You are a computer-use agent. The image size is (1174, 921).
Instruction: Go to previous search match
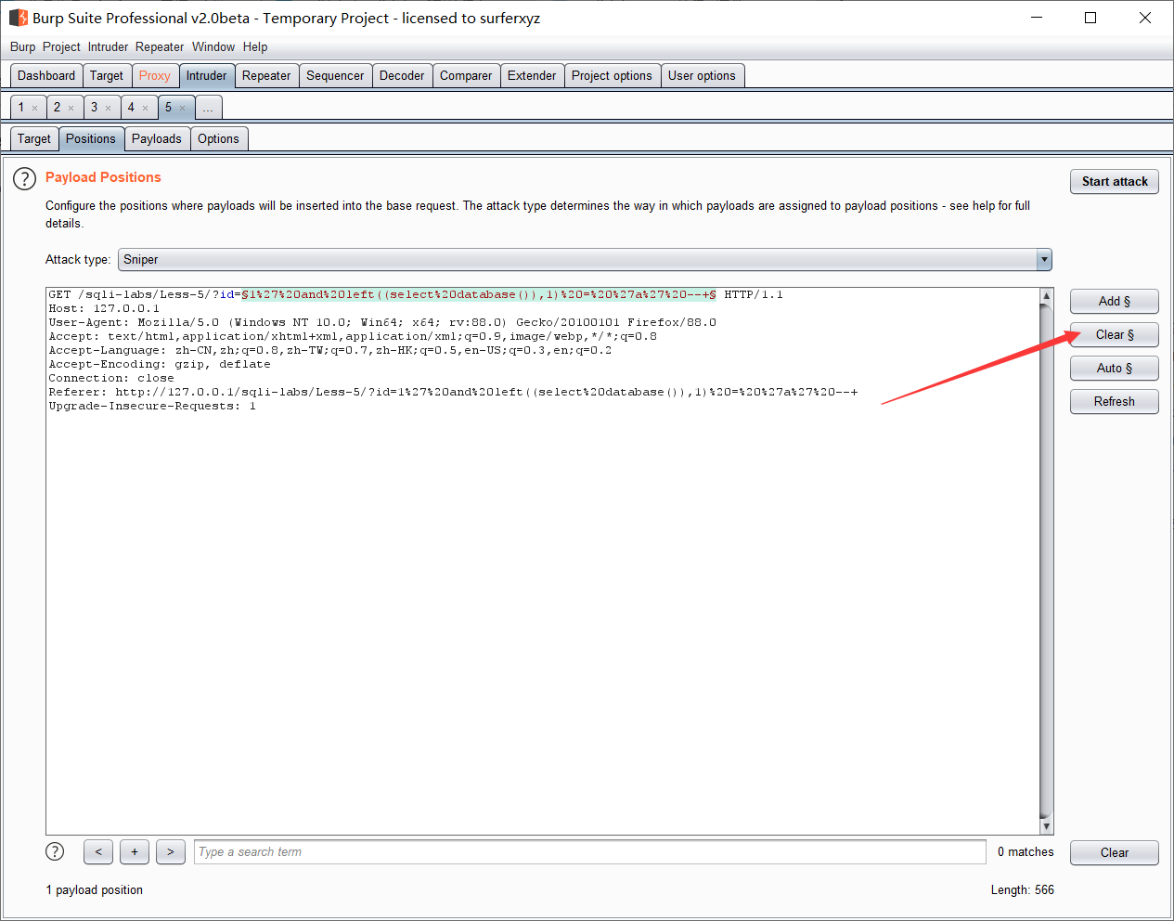(98, 851)
